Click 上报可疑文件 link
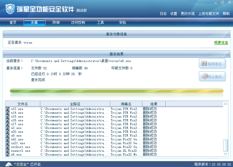Image resolution: width=233 pixels, height=167 pixels. 209,14
